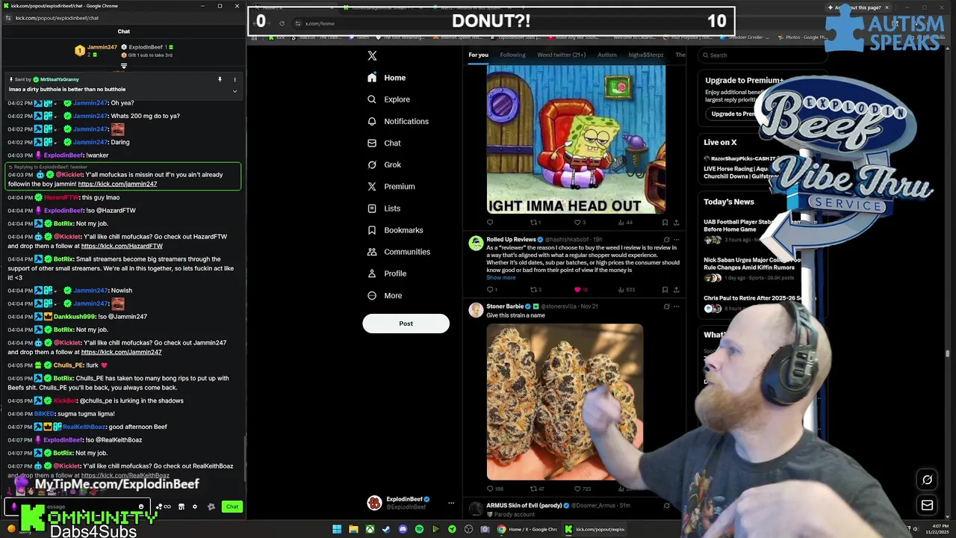Open Chat in X sidebar
Screen dimensions: 956x538
[384, 143]
